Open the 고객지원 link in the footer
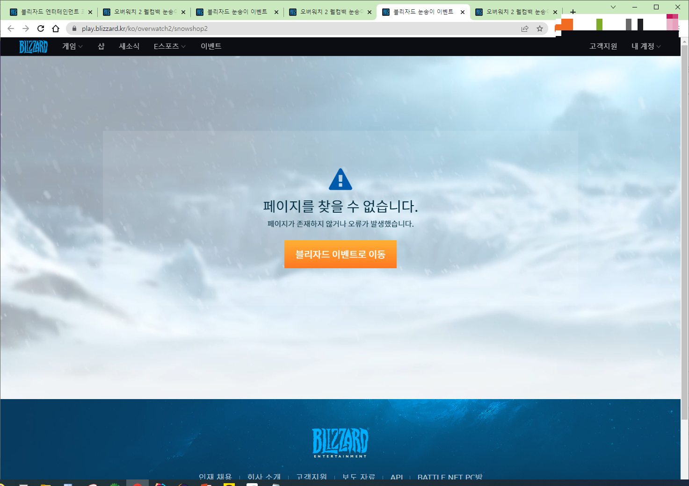689x486 pixels. (x=312, y=477)
